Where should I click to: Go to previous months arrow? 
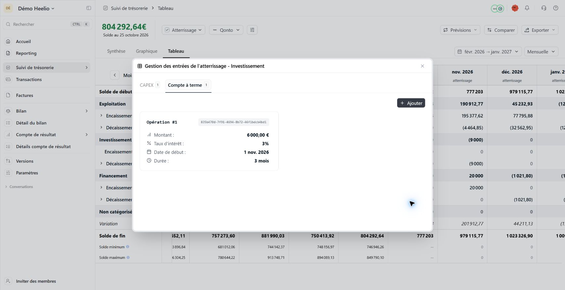coord(115,75)
